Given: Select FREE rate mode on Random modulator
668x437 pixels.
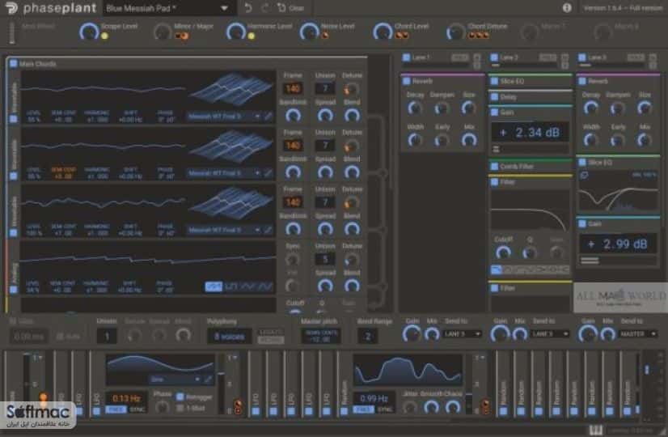Looking at the screenshot, I should pyautogui.click(x=363, y=409).
